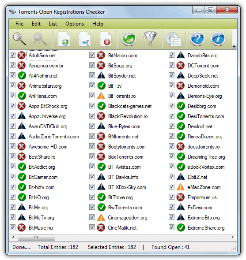Click the green check icon beside BitT.tv

point(101,86)
